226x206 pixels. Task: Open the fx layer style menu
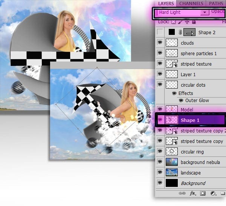[192, 194]
